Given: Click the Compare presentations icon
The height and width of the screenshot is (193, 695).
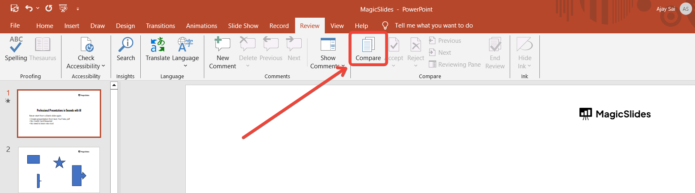Looking at the screenshot, I should tap(368, 44).
